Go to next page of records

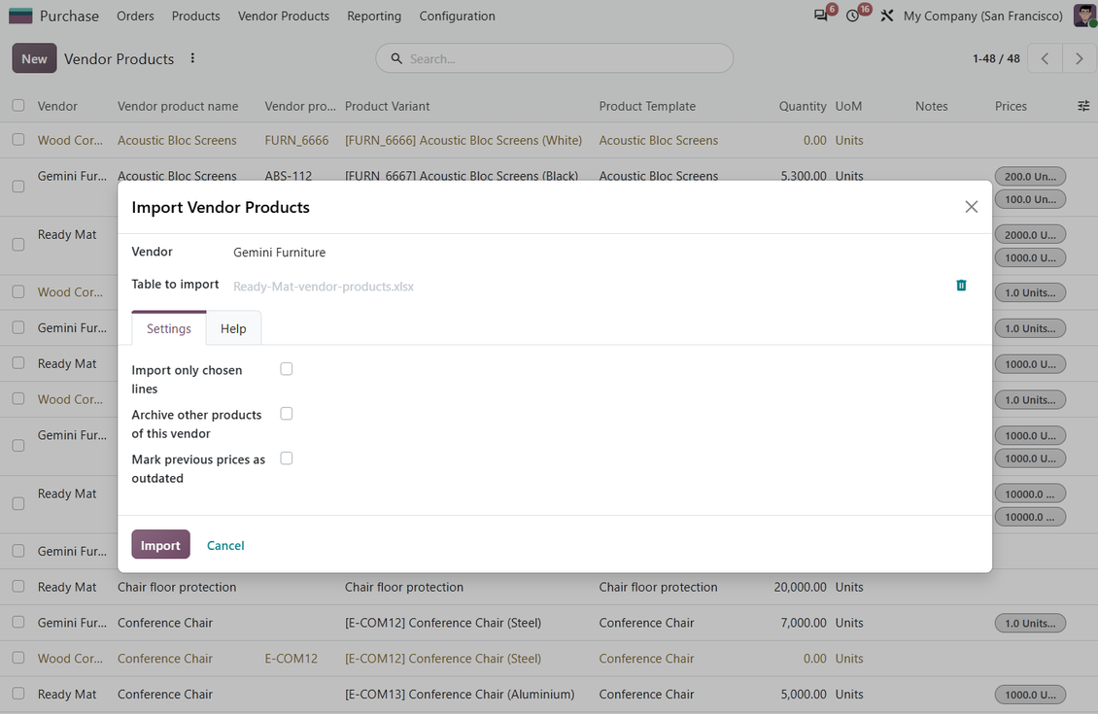(x=1080, y=59)
